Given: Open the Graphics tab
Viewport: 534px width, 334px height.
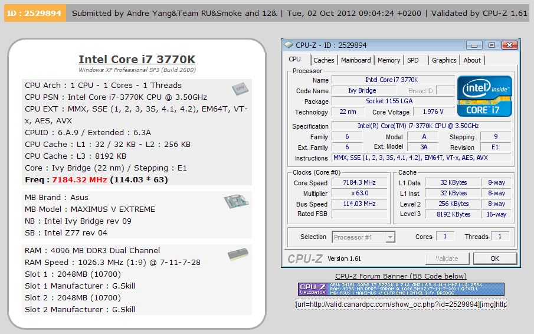Looking at the screenshot, I should 444,60.
